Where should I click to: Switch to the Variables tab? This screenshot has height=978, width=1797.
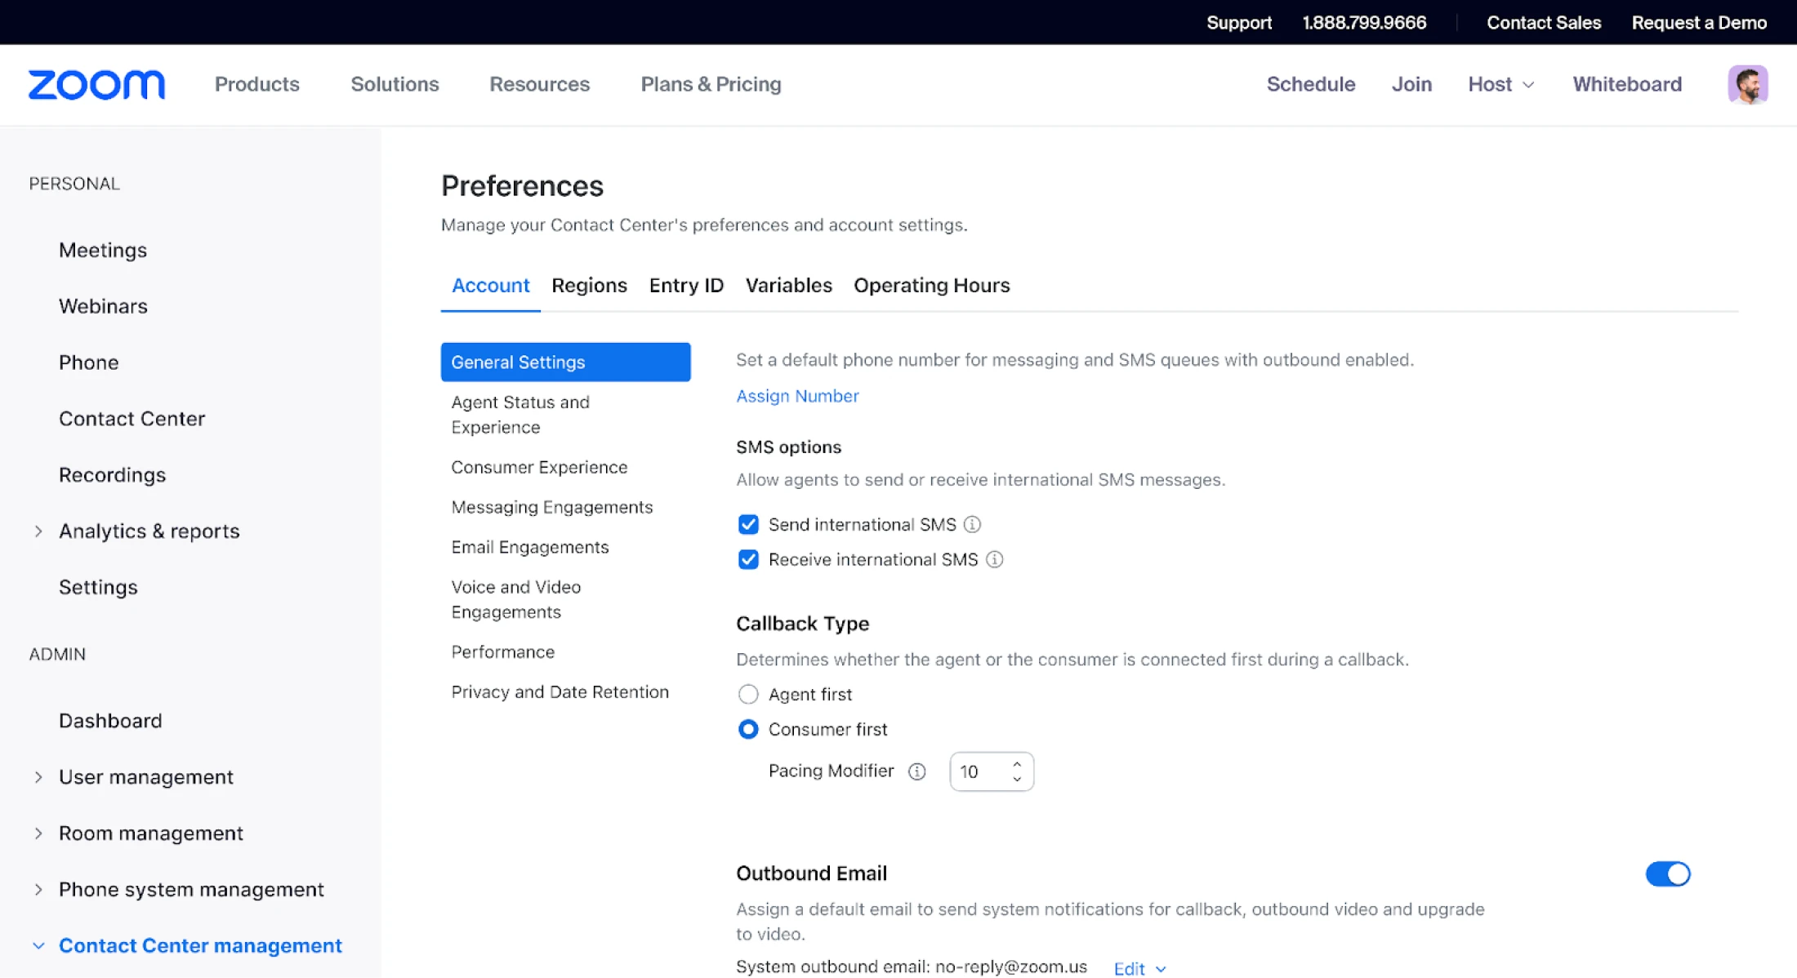click(788, 285)
